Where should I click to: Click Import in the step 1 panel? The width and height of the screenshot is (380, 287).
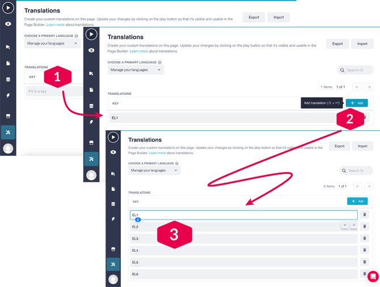[278, 18]
